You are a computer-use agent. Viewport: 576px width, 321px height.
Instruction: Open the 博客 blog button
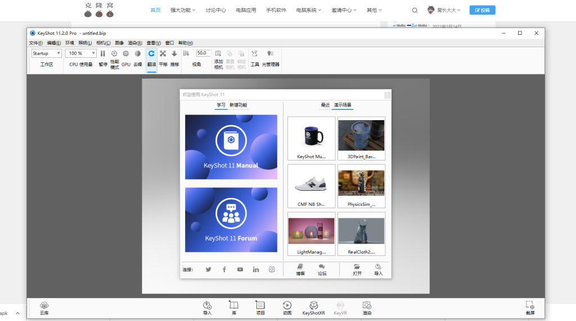coord(300,270)
